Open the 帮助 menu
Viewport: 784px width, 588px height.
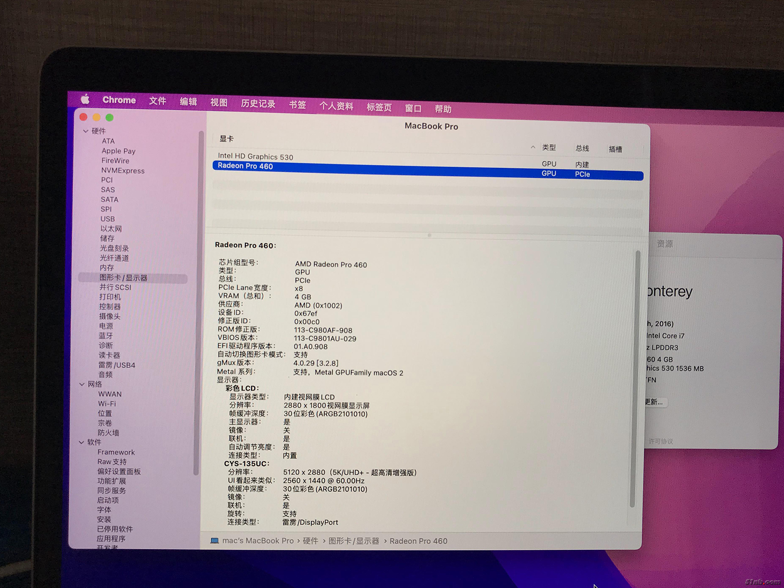(443, 109)
